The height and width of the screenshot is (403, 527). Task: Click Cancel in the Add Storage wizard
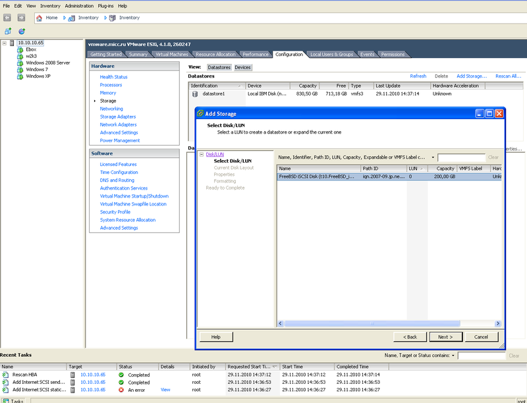(482, 337)
